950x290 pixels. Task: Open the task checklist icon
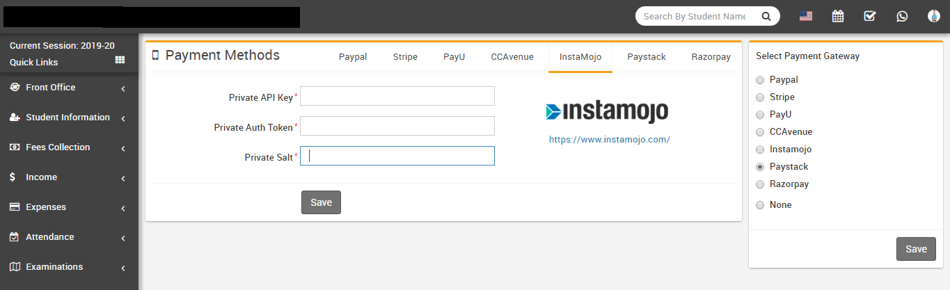pos(870,16)
